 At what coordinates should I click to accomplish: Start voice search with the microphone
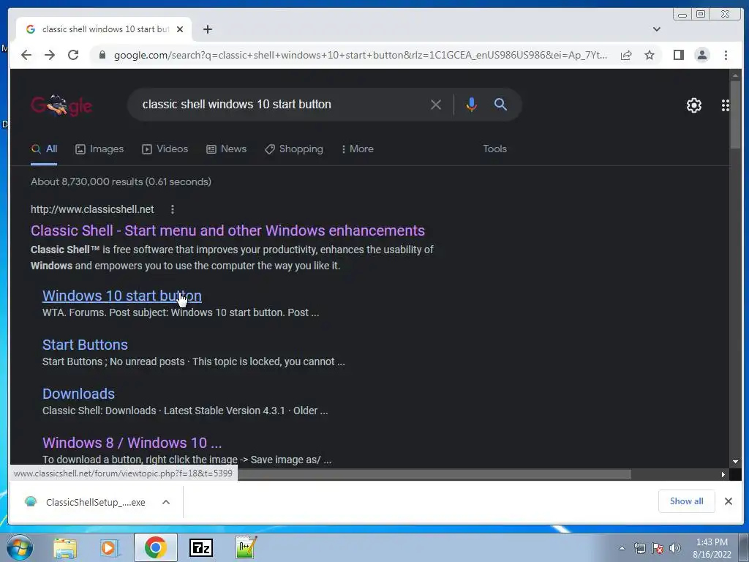(471, 104)
